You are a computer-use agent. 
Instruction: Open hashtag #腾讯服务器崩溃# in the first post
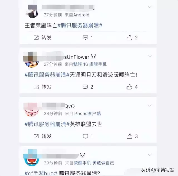(80, 25)
